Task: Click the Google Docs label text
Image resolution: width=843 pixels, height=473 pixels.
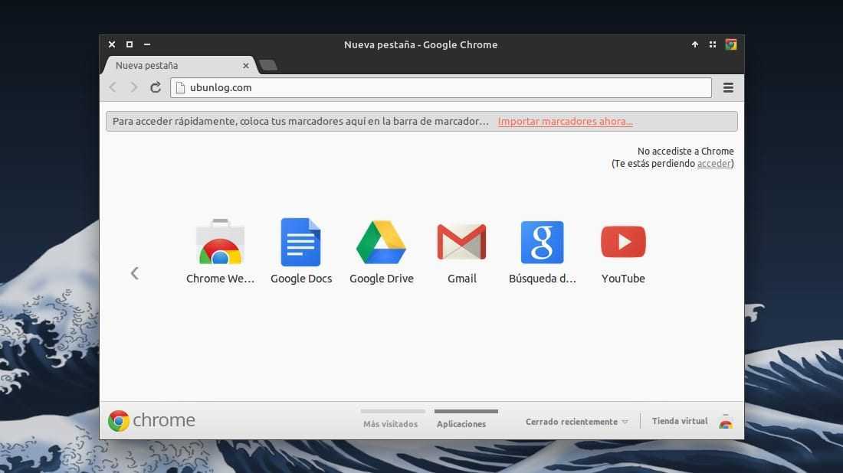Action: (x=301, y=279)
